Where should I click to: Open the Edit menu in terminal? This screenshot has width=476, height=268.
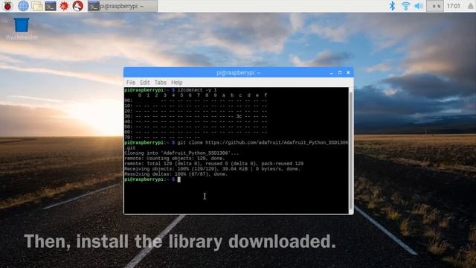click(x=144, y=83)
